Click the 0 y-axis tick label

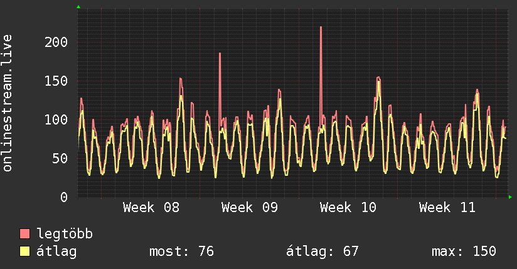64,197
